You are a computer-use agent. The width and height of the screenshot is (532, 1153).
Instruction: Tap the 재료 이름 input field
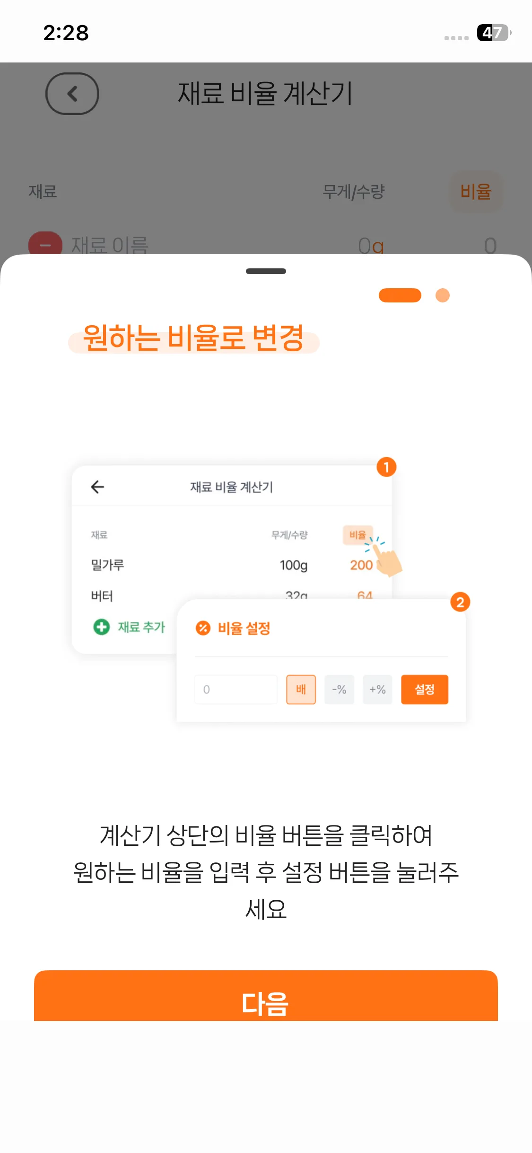coord(110,245)
